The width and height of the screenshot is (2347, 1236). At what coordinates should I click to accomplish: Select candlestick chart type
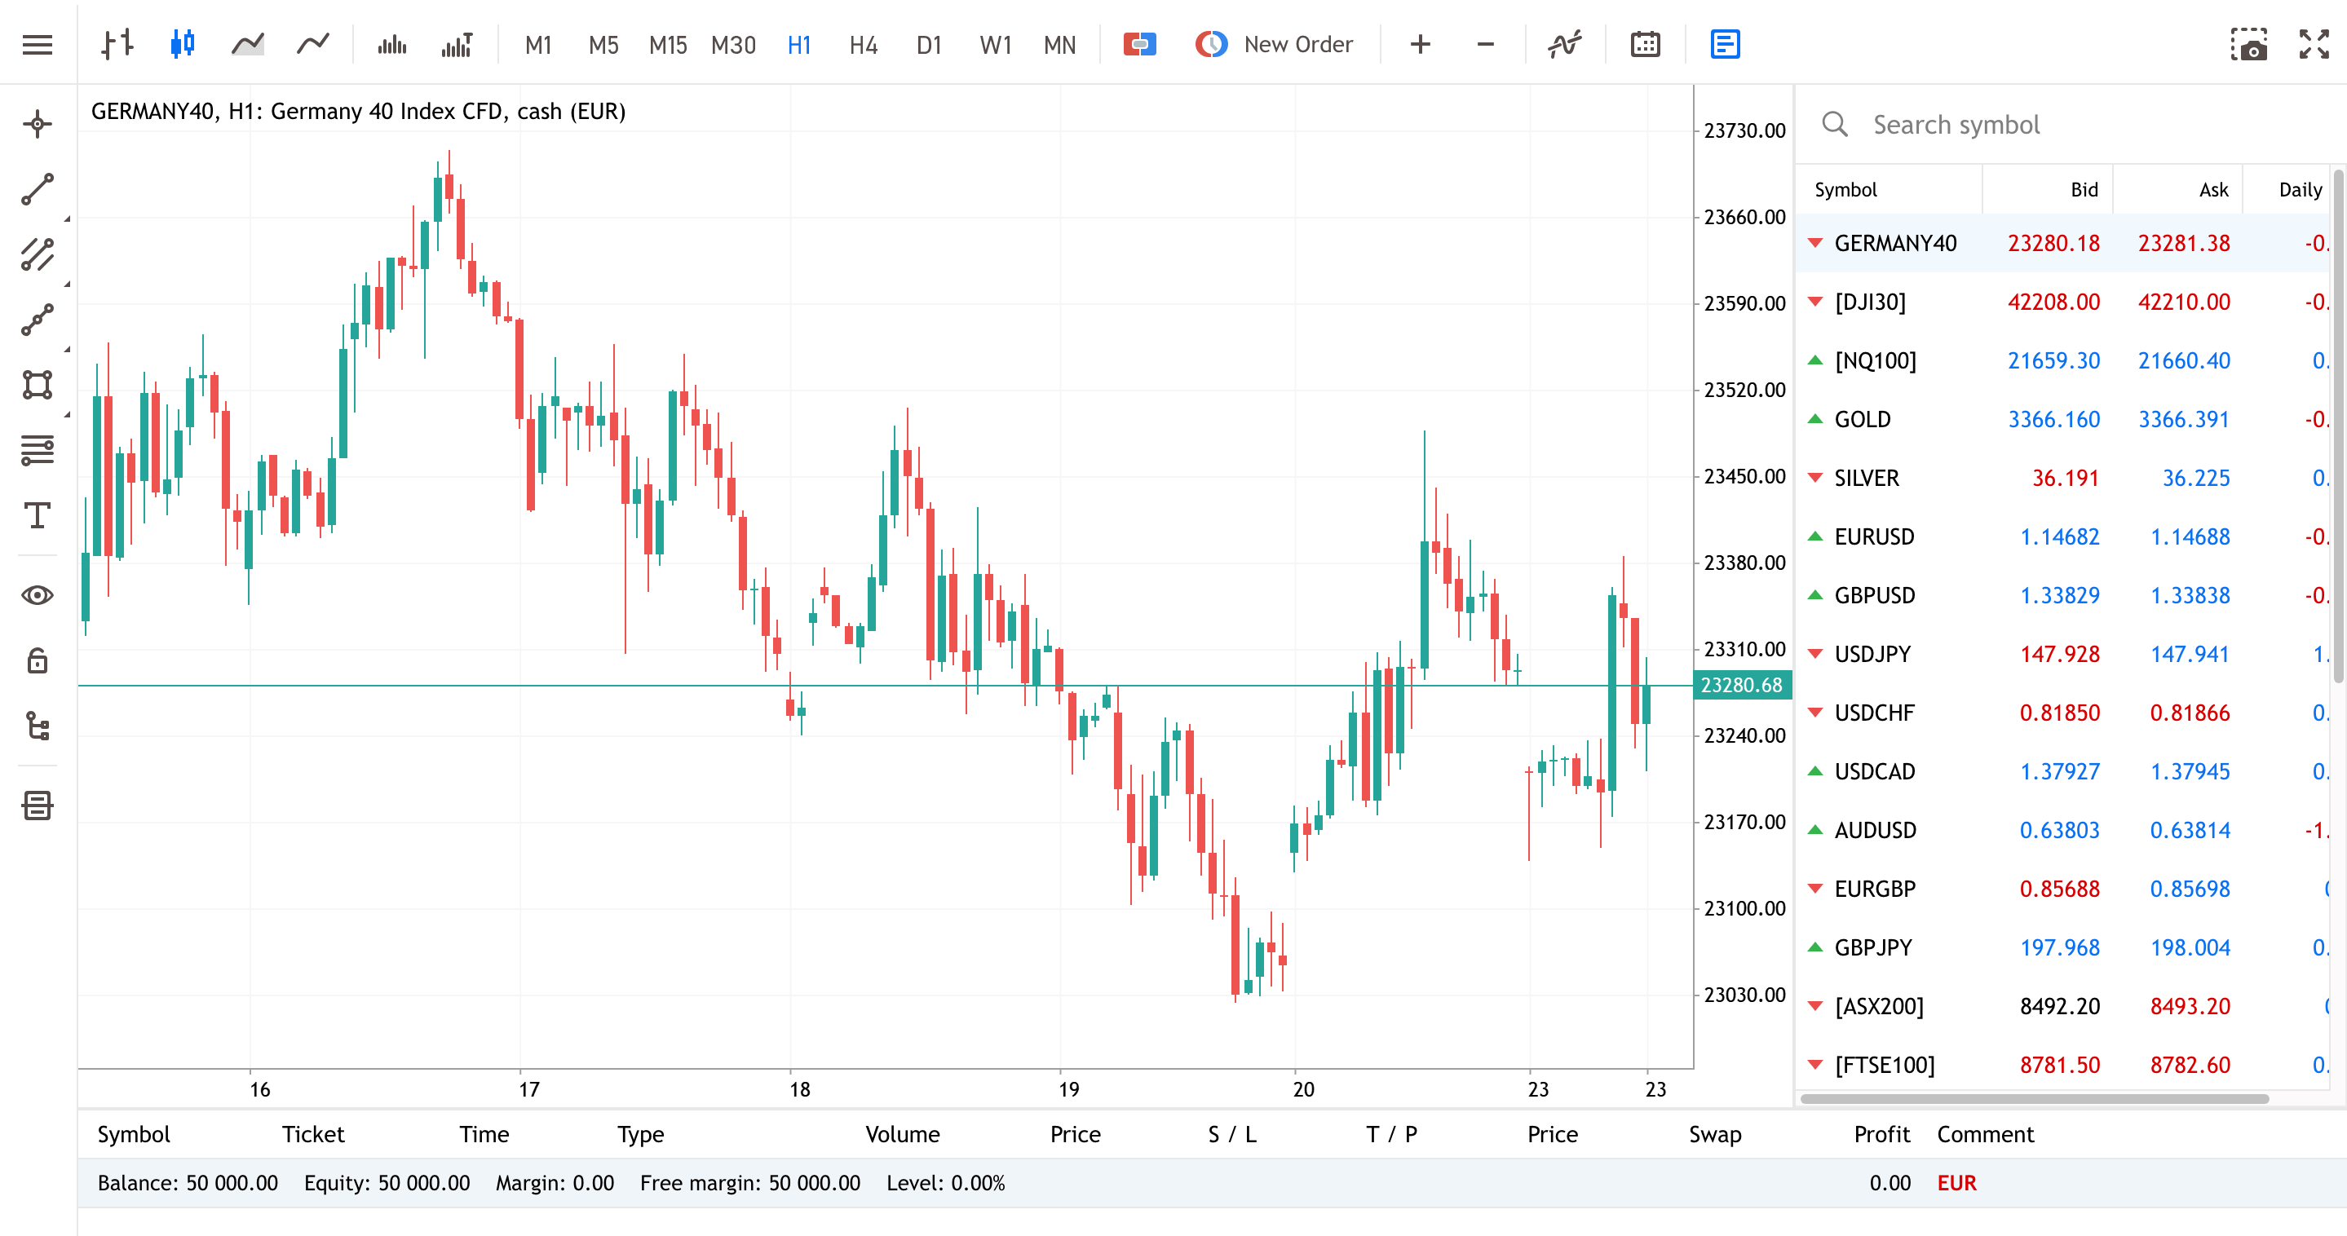[x=183, y=44]
